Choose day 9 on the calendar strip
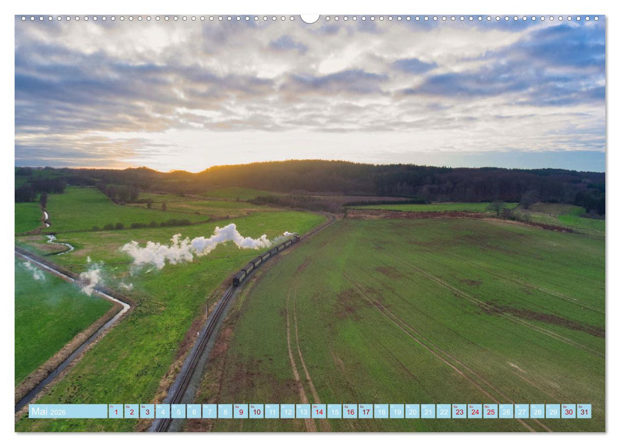620x447 pixels. 241,411
